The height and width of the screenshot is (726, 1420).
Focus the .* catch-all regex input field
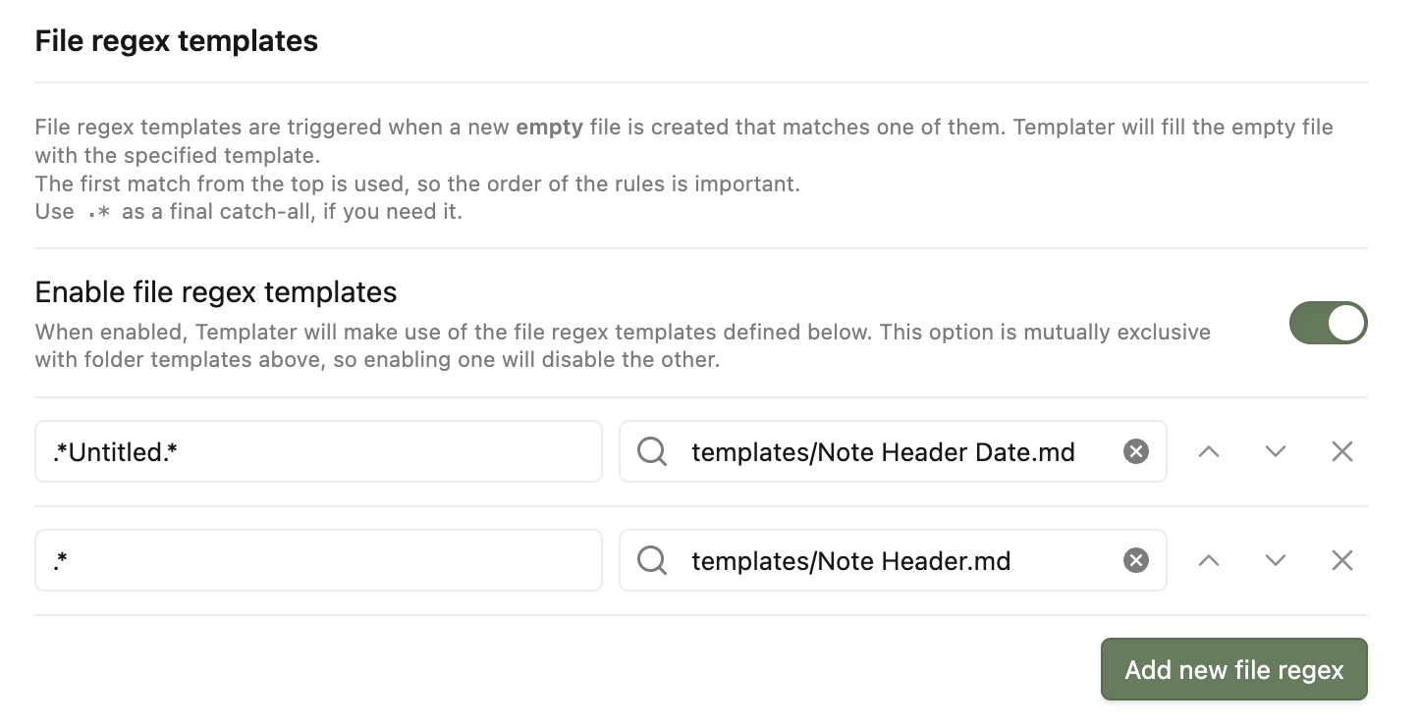click(x=318, y=560)
